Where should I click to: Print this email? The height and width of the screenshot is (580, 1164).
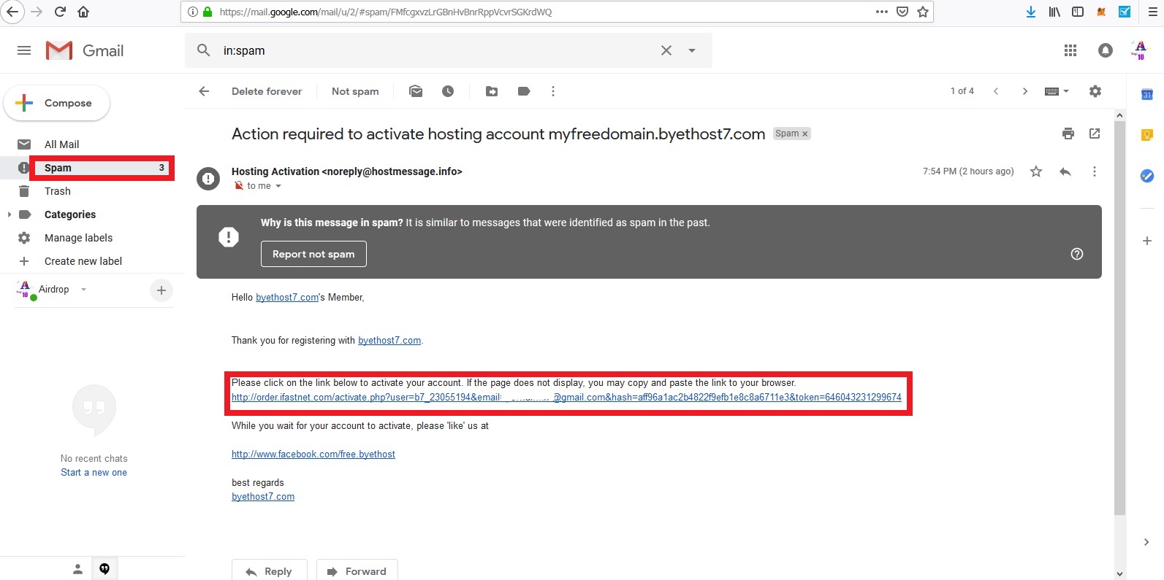(x=1068, y=134)
